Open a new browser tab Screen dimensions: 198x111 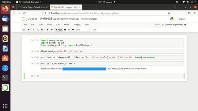pyautogui.click(x=85, y=7)
